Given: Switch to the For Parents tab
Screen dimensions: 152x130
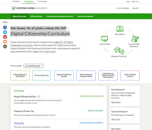Looking at the screenshot, I should tap(16, 2).
